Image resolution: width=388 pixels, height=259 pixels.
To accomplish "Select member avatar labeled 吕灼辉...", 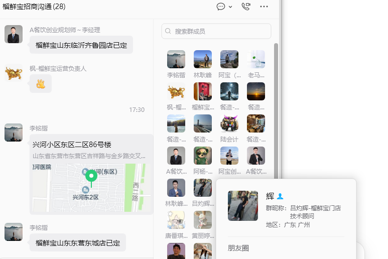I will 203,188.
